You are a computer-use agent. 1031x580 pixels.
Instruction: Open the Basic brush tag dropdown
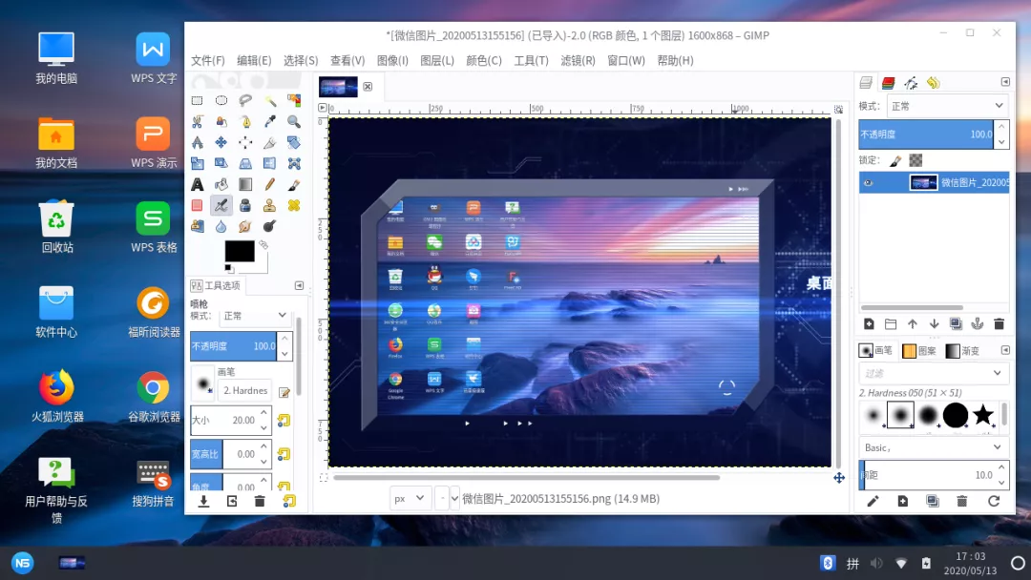coord(933,447)
